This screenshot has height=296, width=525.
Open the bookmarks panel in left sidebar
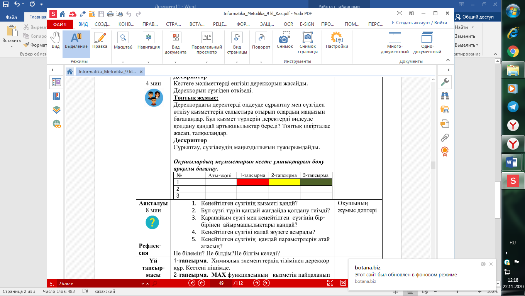[57, 96]
